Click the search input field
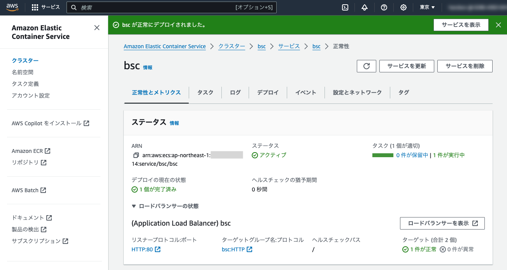507x270 pixels. coord(171,7)
